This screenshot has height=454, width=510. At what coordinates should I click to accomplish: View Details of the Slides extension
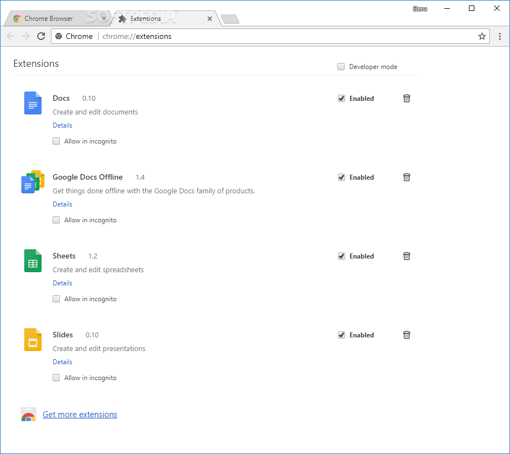point(62,362)
